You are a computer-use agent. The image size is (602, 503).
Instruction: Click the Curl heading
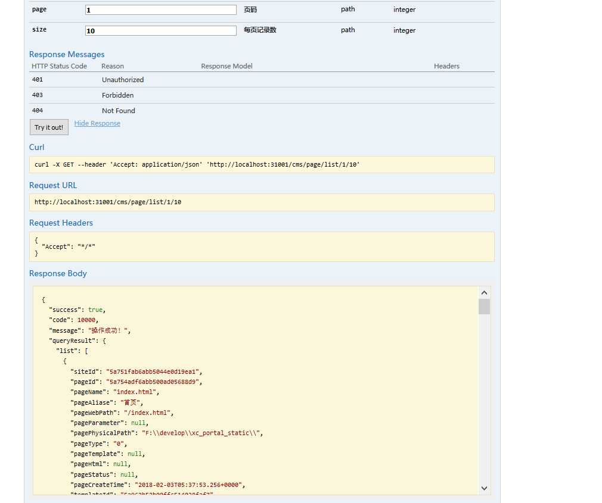(x=37, y=147)
